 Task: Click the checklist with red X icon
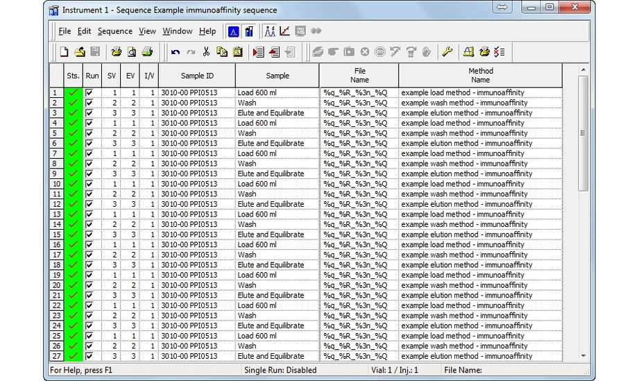pos(499,51)
